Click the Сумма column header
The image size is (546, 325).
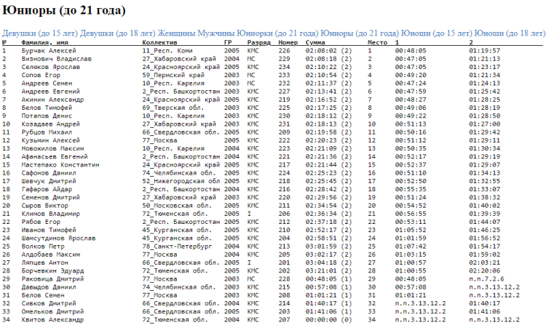[x=316, y=43]
